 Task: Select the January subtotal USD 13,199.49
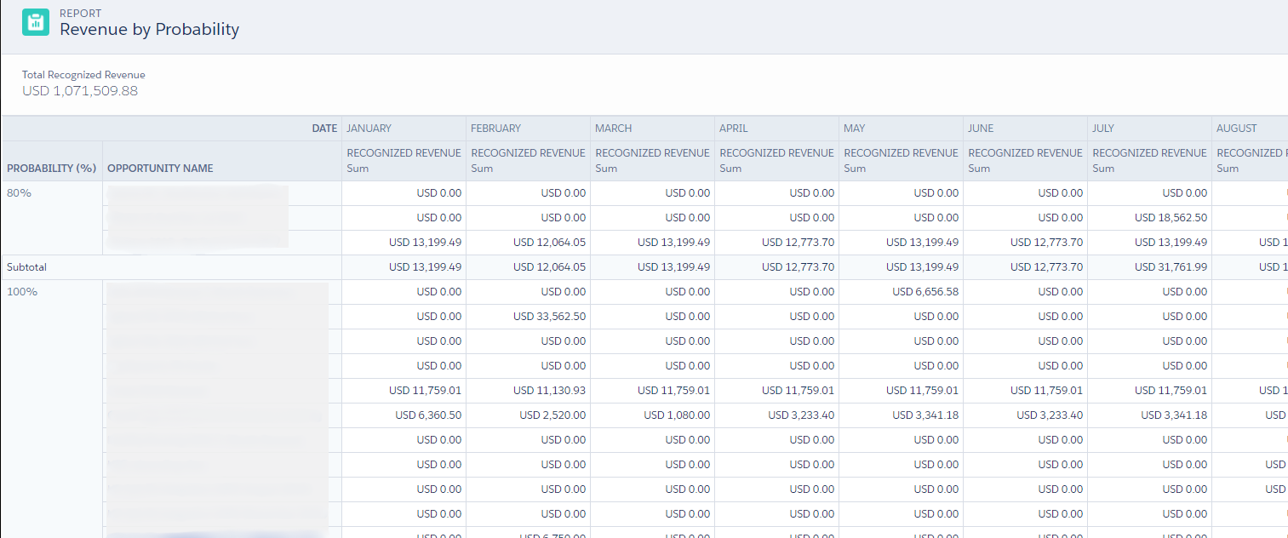425,267
